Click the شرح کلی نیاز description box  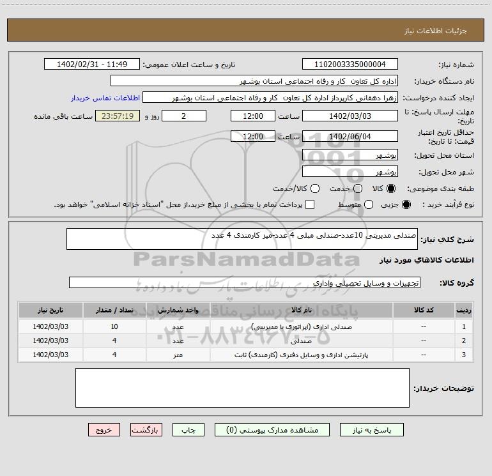point(242,239)
